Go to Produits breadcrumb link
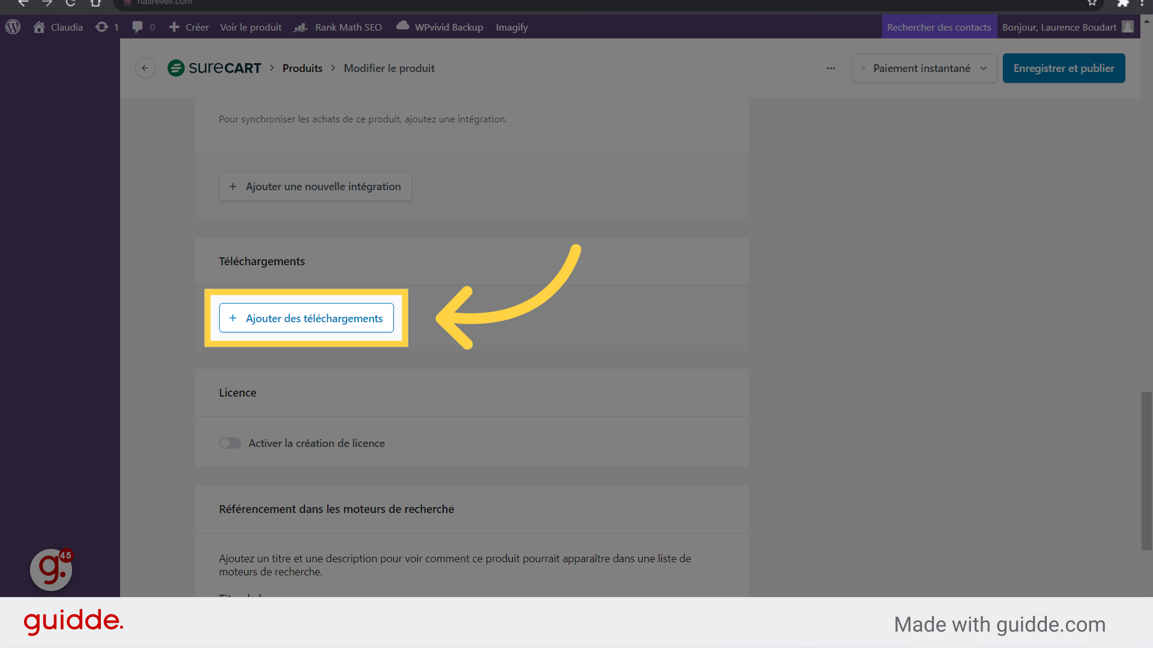Viewport: 1153px width, 648px height. pos(303,68)
